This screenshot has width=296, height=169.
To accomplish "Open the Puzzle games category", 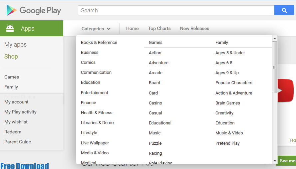I will click(x=155, y=143).
